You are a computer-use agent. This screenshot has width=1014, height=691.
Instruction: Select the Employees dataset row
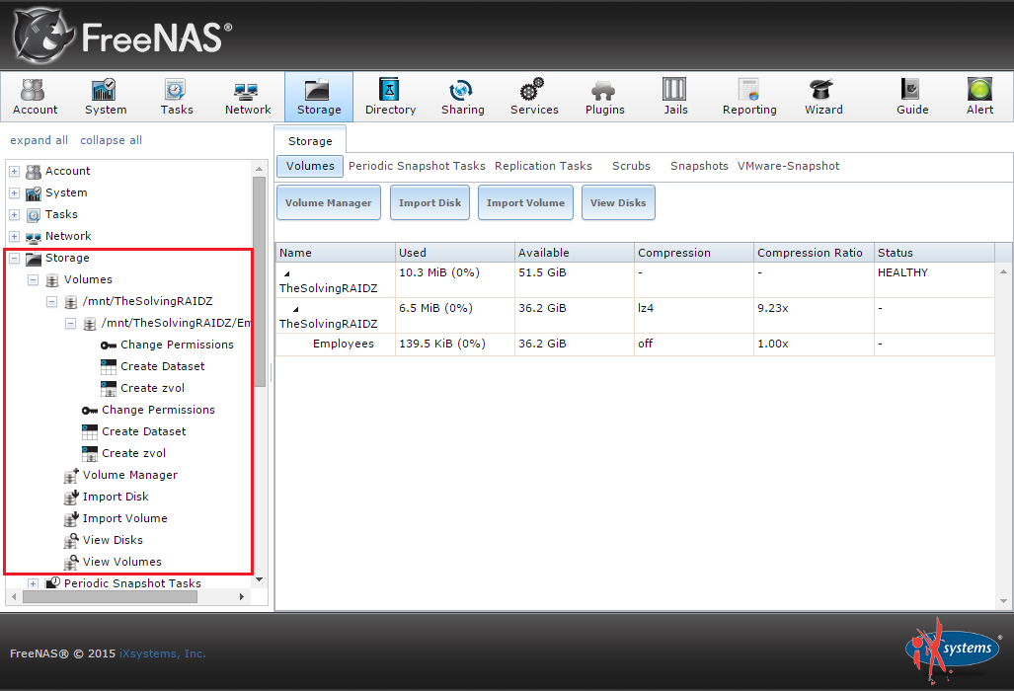(x=635, y=344)
